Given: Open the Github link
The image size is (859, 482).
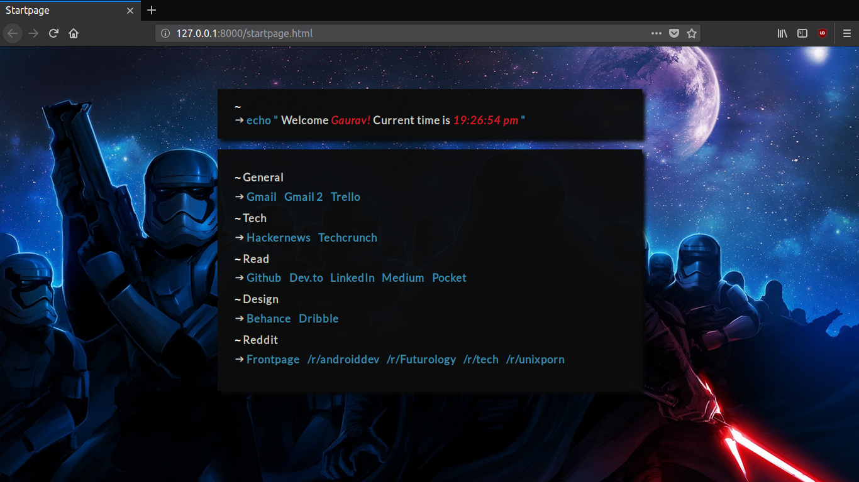Looking at the screenshot, I should (x=264, y=278).
